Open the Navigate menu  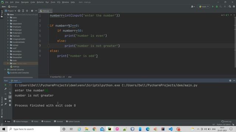tap(25, 2)
